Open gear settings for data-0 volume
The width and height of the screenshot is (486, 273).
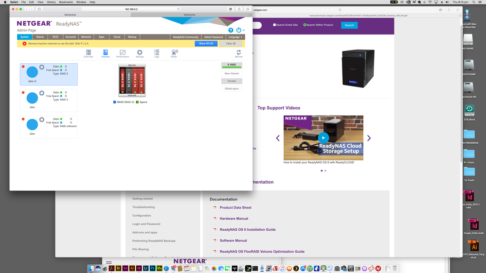click(41, 67)
